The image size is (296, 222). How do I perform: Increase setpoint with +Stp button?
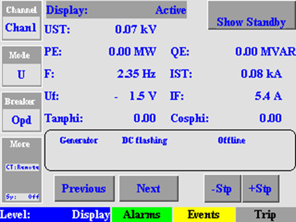click(260, 188)
